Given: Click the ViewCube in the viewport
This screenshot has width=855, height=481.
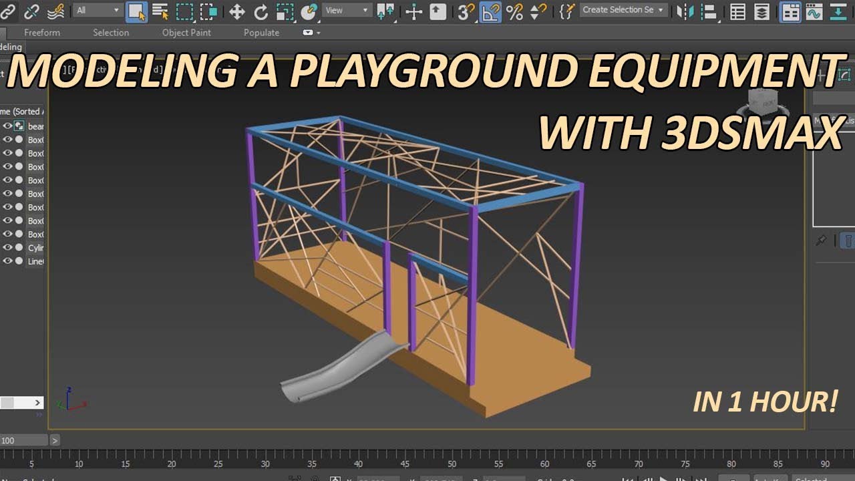Looking at the screenshot, I should (x=761, y=103).
